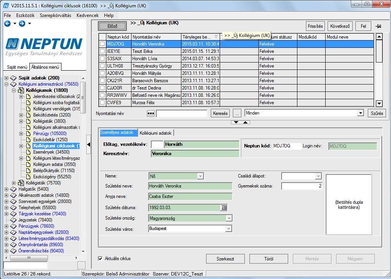Open the Születési város dropdown
The width and height of the screenshot is (391, 279).
[229, 228]
